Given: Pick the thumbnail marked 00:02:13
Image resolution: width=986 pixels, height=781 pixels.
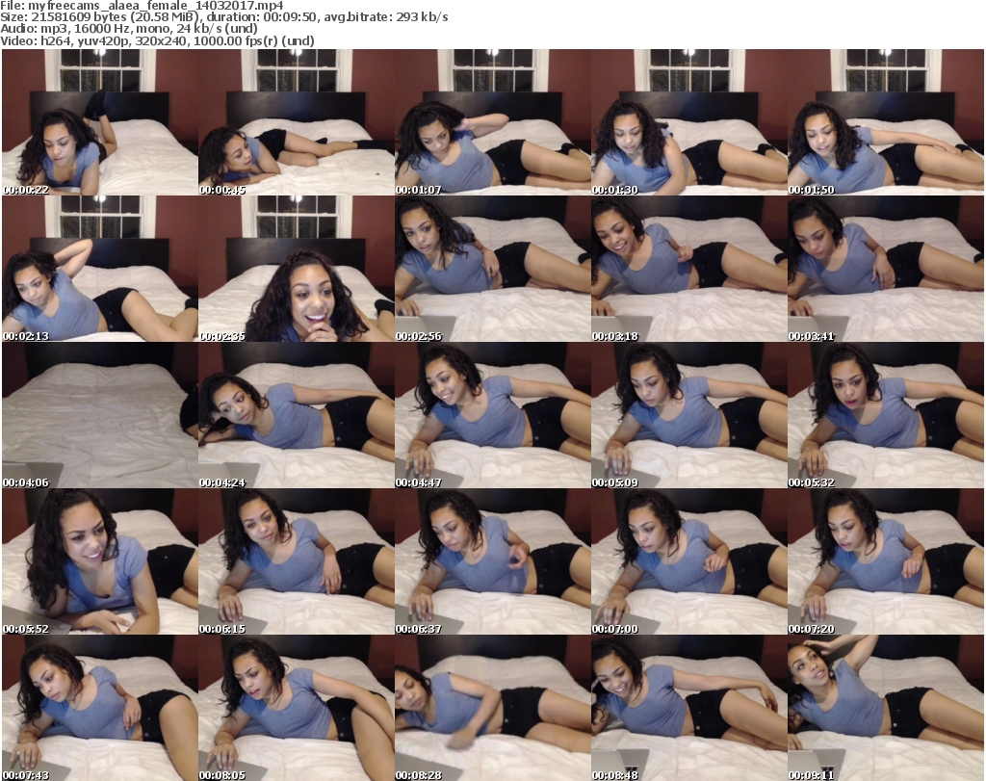Looking at the screenshot, I should coord(100,269).
